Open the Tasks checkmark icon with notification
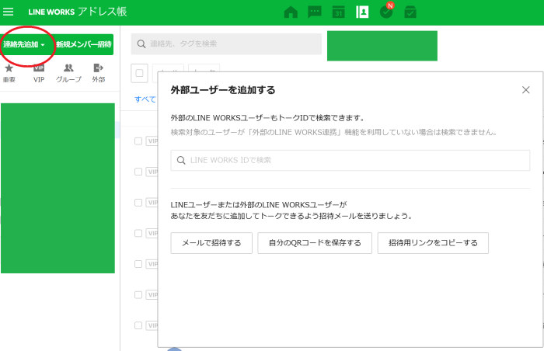The height and width of the screenshot is (351, 544). coord(386,12)
